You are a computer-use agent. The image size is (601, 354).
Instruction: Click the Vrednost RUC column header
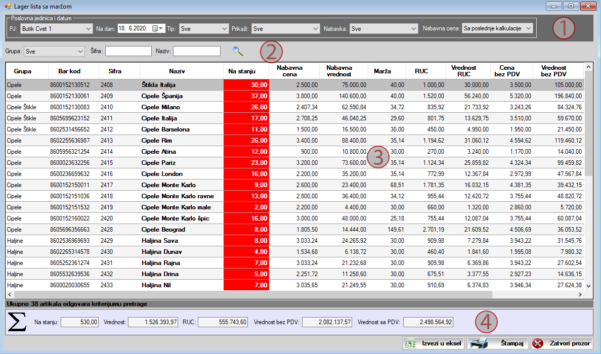[468, 71]
